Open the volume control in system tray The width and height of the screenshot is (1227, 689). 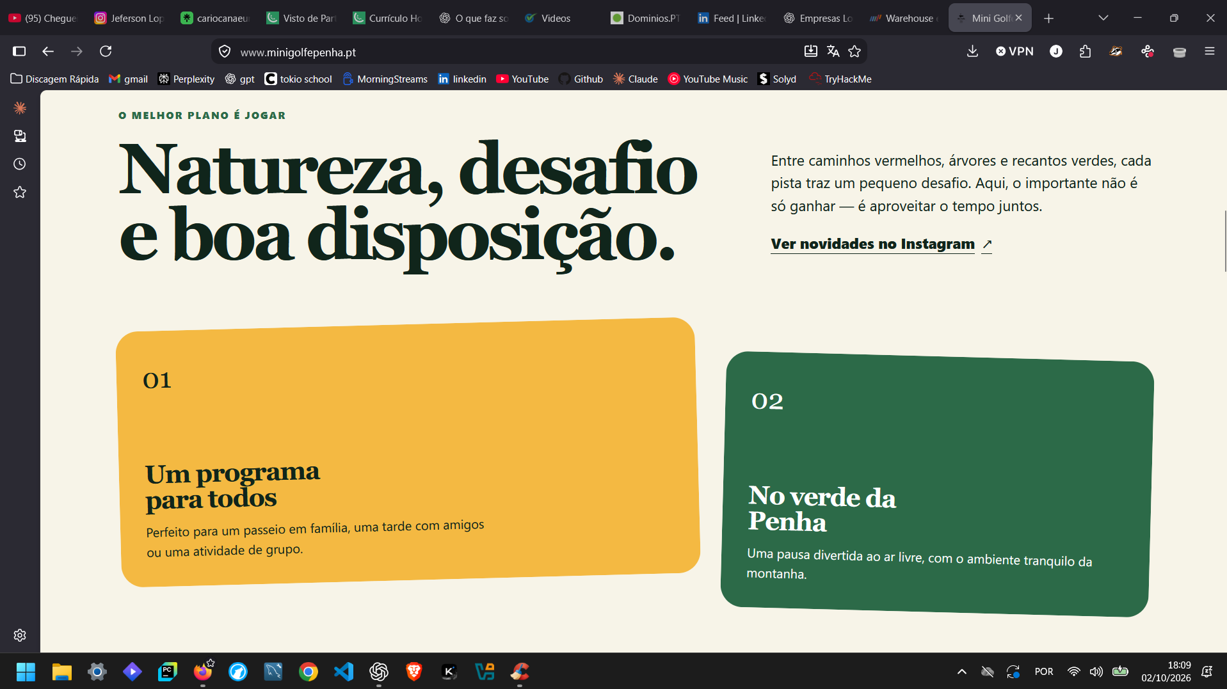tap(1096, 671)
